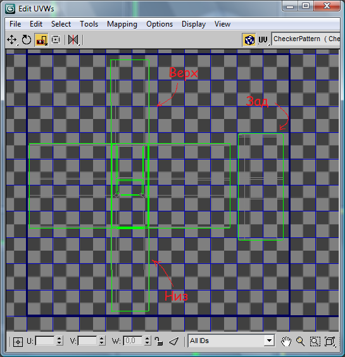Click into the U coordinate field

coord(45,341)
